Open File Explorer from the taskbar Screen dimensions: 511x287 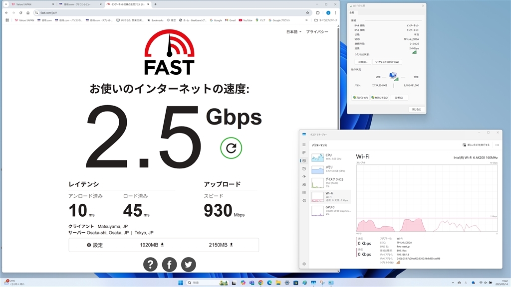click(x=278, y=283)
